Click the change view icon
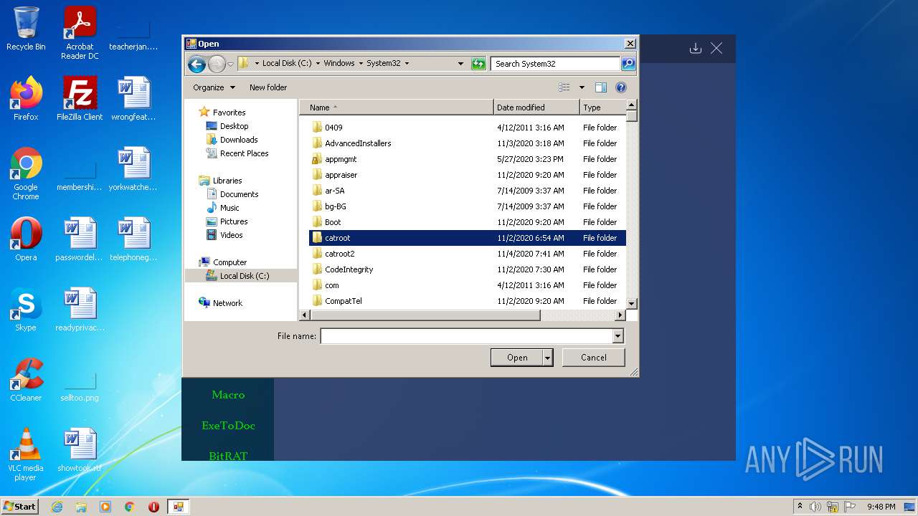The image size is (918, 516). [x=564, y=87]
